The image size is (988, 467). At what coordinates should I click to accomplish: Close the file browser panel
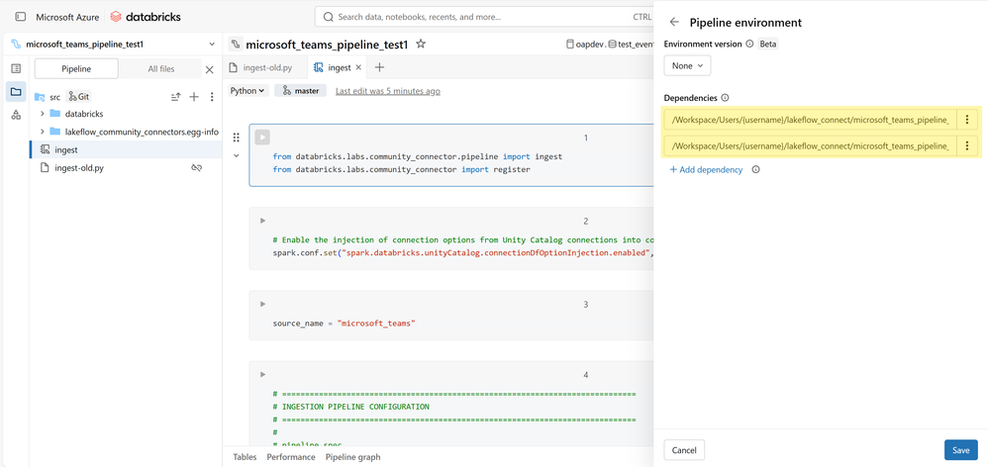pos(210,69)
